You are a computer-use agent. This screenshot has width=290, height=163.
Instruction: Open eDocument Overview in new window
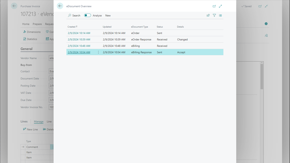pyautogui.click(x=214, y=6)
